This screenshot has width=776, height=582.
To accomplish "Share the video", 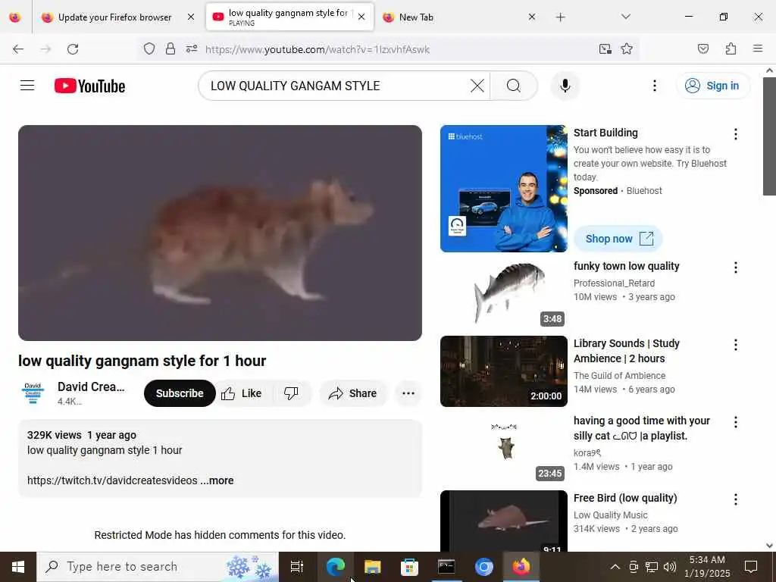I will pos(353,393).
